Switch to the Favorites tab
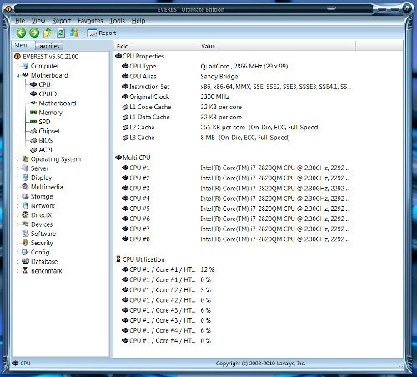 [x=48, y=46]
